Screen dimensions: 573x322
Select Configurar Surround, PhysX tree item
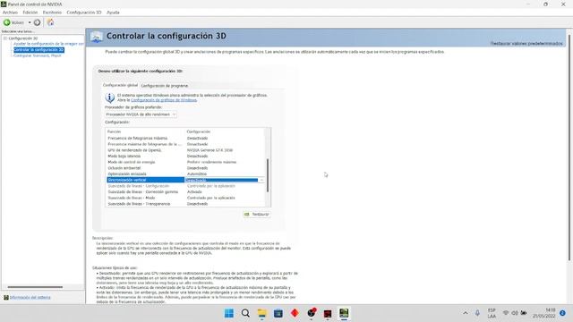tap(38, 55)
